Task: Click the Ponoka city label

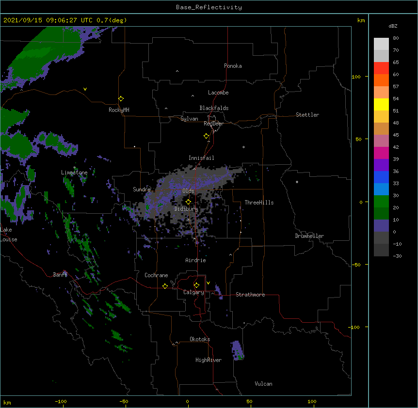Action: (x=233, y=66)
